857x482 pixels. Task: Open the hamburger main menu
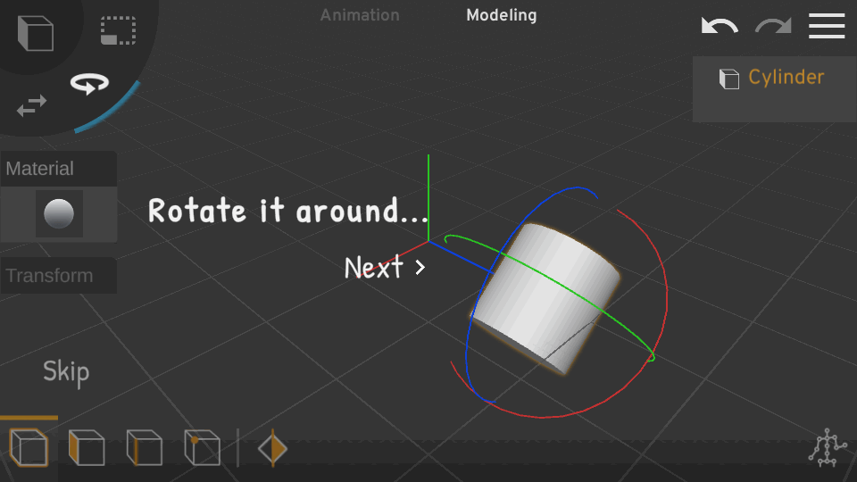click(x=827, y=26)
